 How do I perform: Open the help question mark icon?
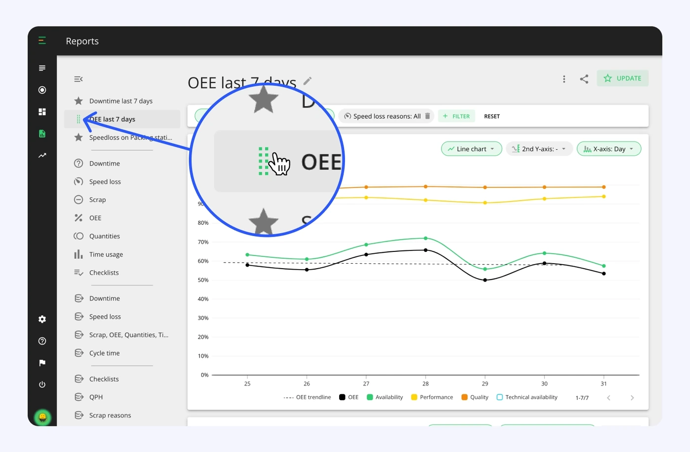(x=42, y=341)
